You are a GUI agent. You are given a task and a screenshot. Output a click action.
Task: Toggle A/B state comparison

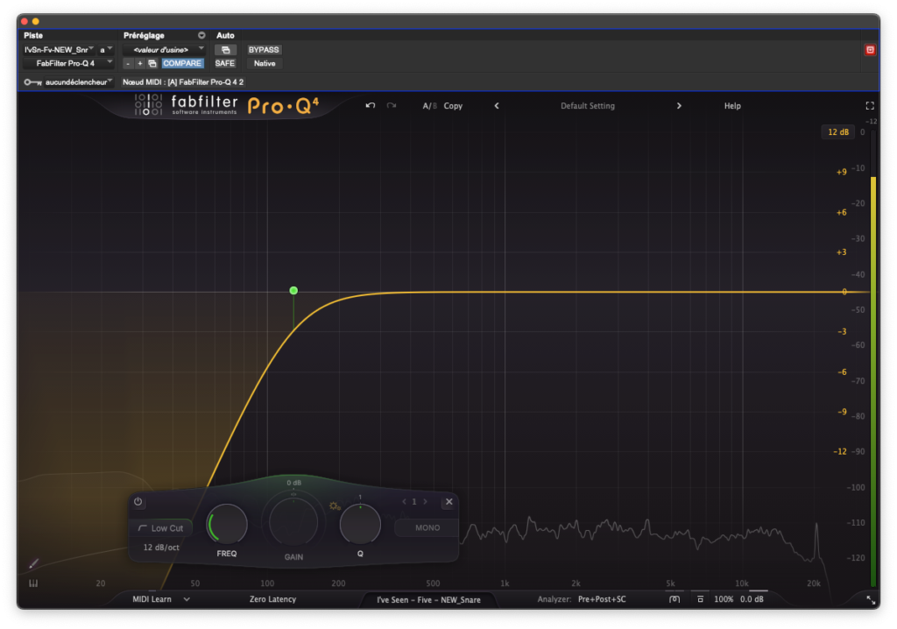pos(429,106)
